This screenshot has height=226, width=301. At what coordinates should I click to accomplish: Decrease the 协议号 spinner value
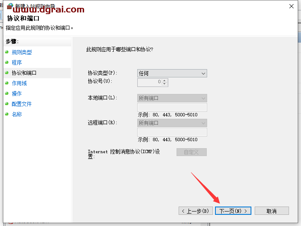click(164, 84)
